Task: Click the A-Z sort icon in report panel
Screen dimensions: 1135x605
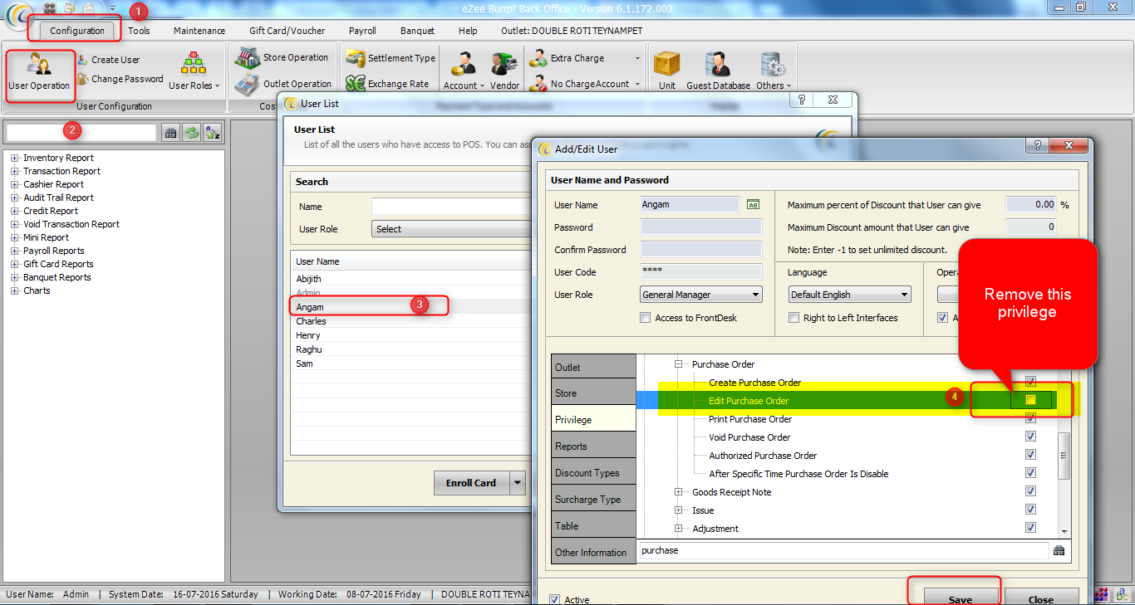Action: (x=213, y=133)
